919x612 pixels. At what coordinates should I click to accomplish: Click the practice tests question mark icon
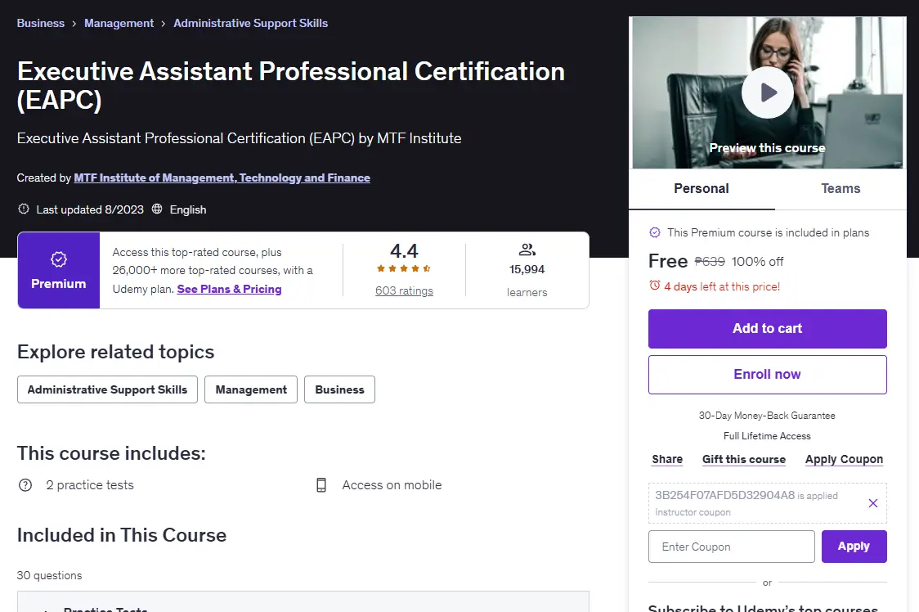click(x=25, y=485)
